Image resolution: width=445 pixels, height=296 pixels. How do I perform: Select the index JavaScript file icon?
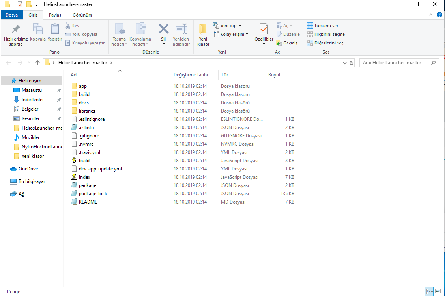coord(74,177)
